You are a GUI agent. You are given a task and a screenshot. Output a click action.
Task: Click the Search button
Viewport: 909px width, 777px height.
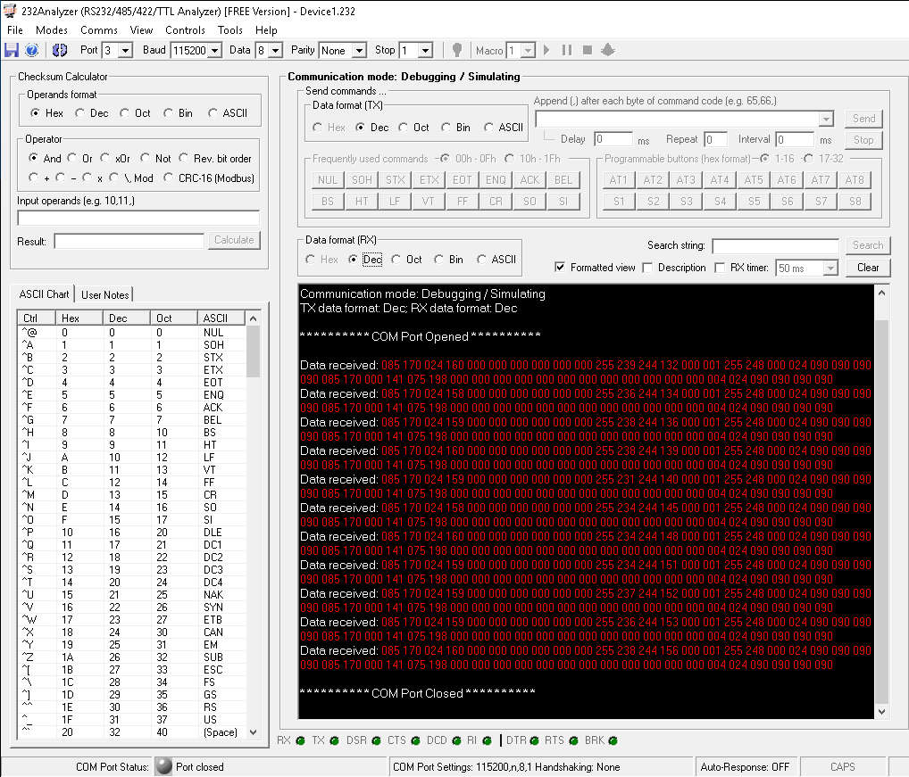point(868,245)
